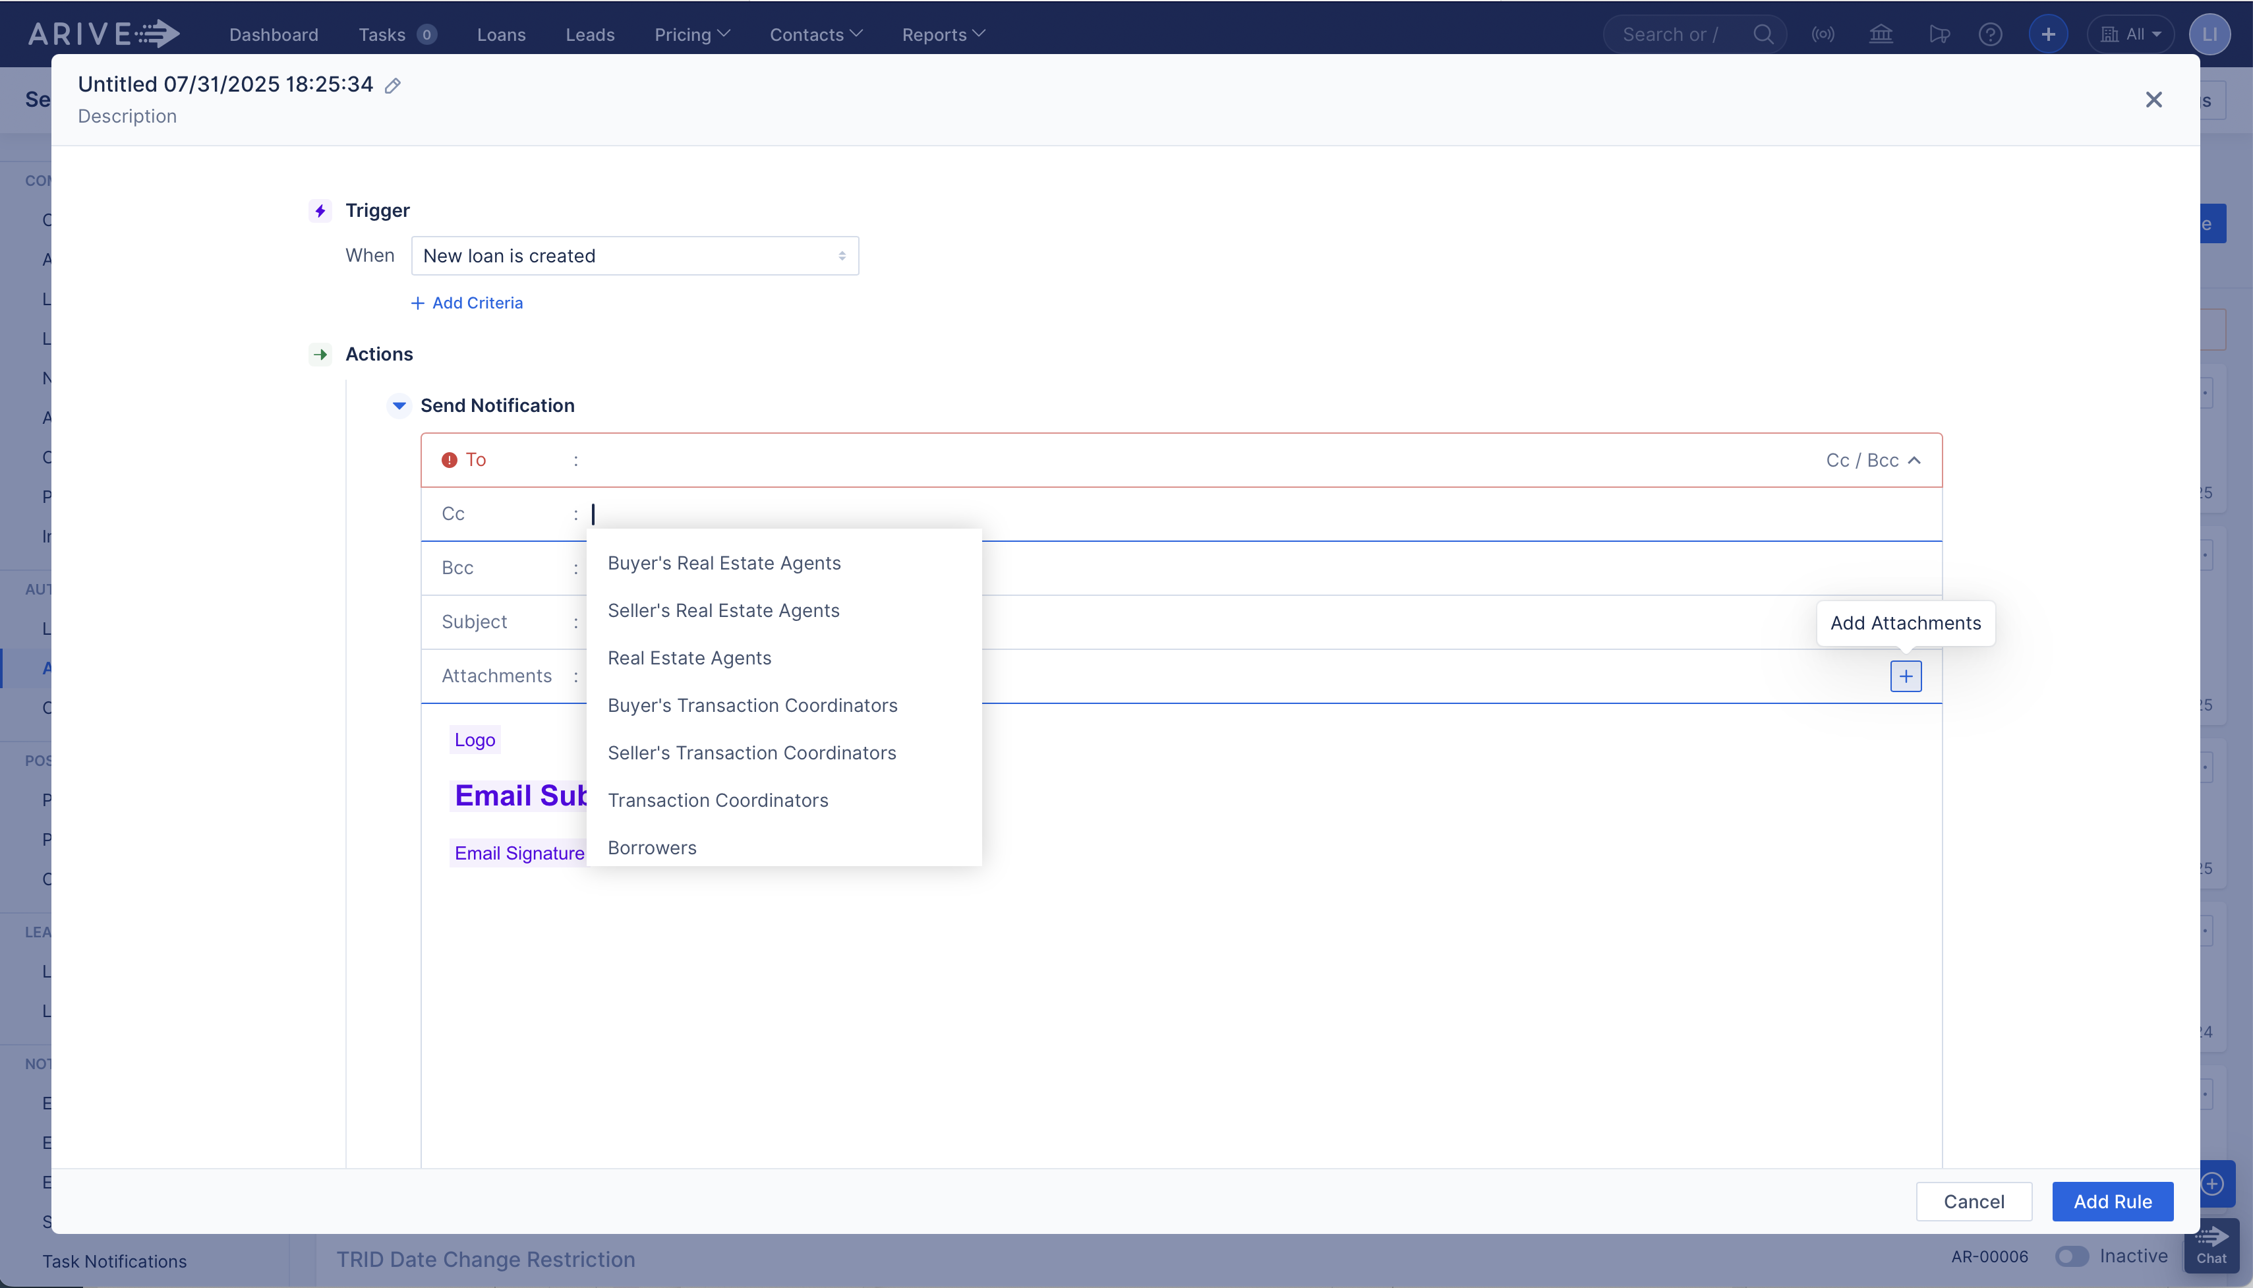Open the 'New loan is created' trigger dropdown

pyautogui.click(x=634, y=256)
